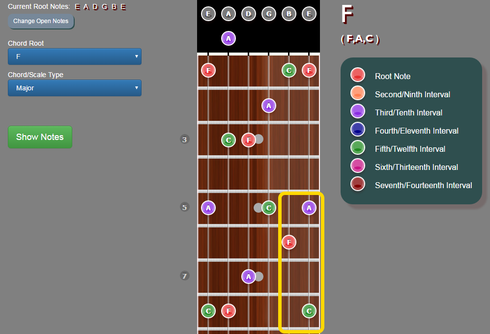Select the green C note on first fret B string
The width and height of the screenshot is (490, 334).
point(289,70)
